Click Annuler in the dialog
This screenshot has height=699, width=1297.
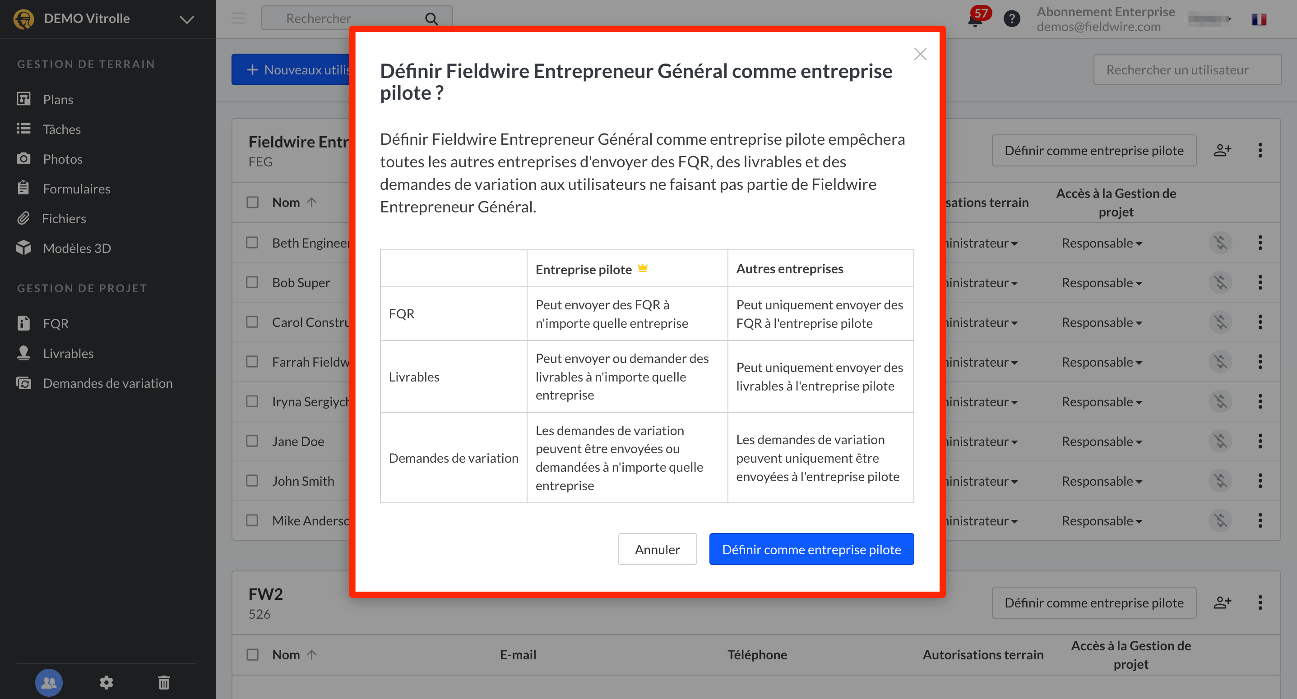(657, 549)
